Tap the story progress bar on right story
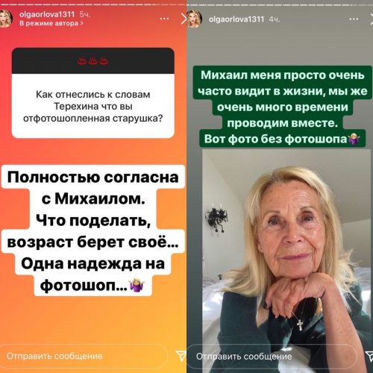 280,4
